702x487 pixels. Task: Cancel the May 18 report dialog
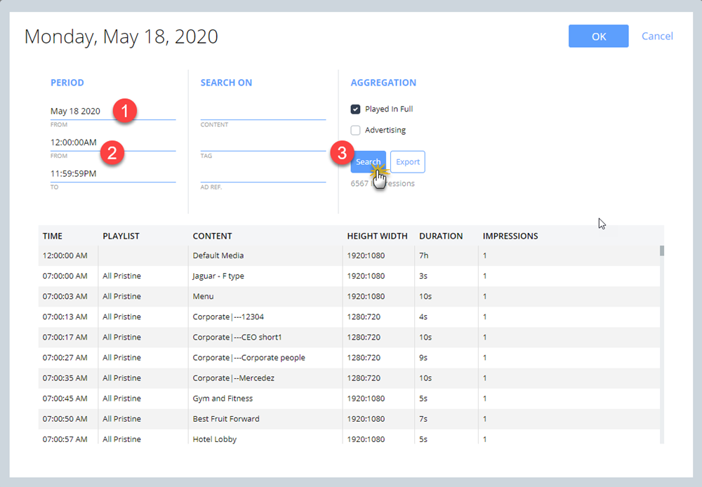[x=657, y=36]
